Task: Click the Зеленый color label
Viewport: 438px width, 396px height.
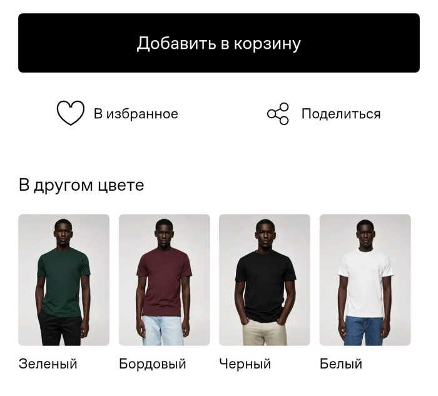Action: click(x=48, y=364)
